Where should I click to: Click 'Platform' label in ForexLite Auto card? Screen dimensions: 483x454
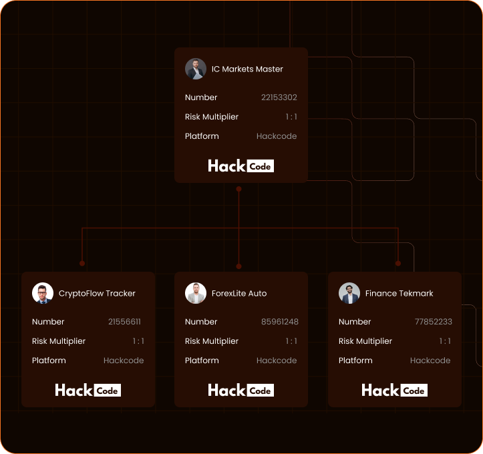pyautogui.click(x=202, y=361)
